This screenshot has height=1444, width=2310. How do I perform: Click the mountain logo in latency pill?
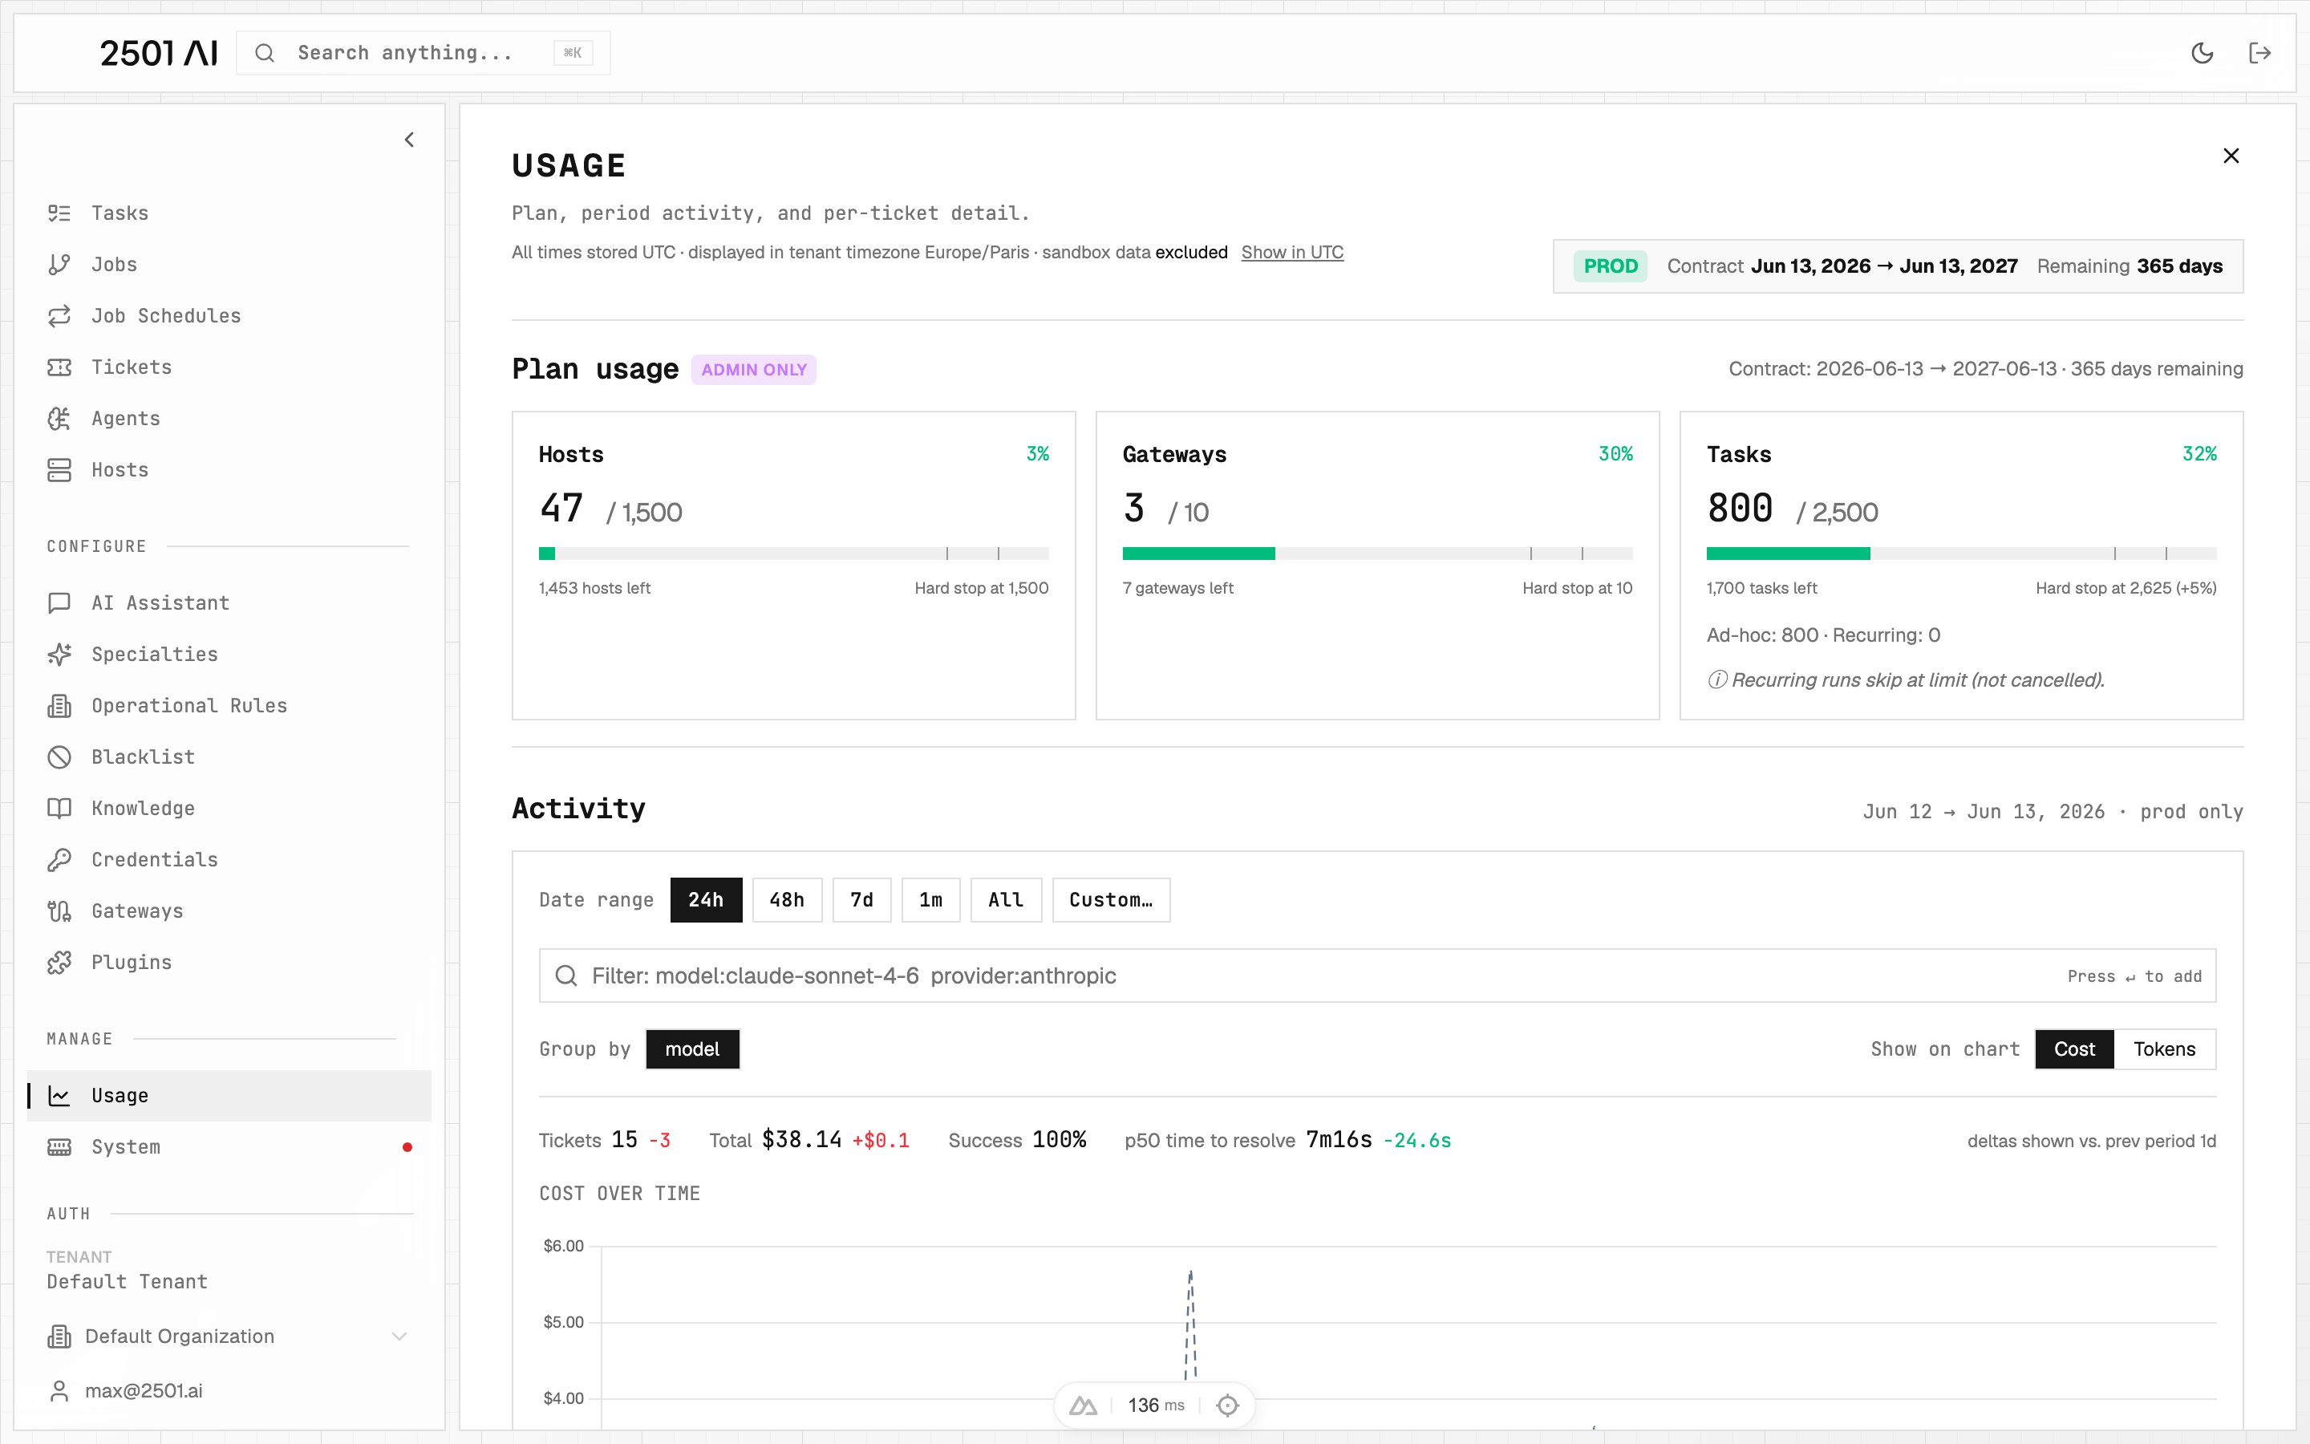pyautogui.click(x=1083, y=1405)
